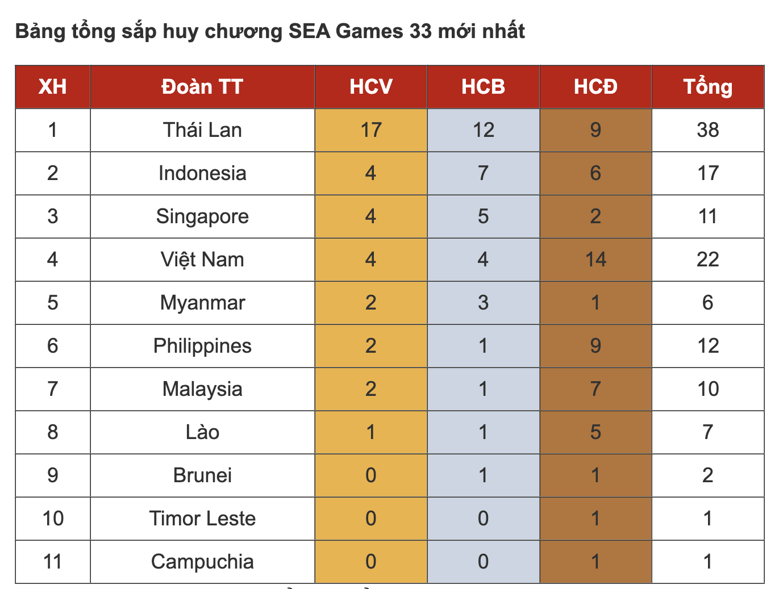Select the Brunei team cell
779x589 pixels.
(202, 475)
